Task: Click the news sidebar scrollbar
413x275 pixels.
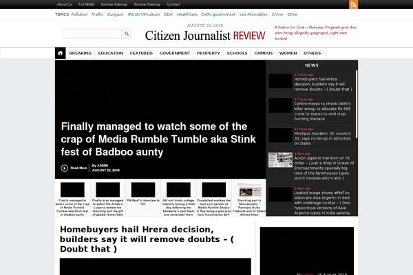Action: coord(357,104)
